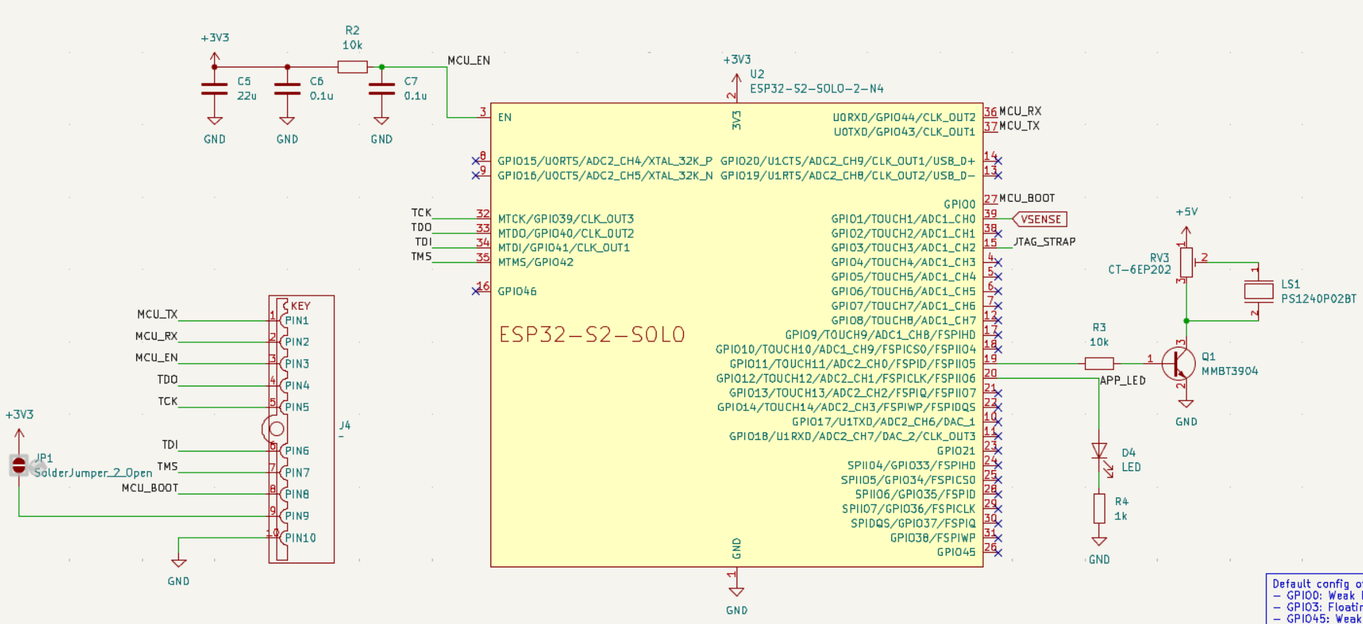The width and height of the screenshot is (1363, 624).
Task: Click the GPIO21 pin name on U2
Action: click(956, 451)
